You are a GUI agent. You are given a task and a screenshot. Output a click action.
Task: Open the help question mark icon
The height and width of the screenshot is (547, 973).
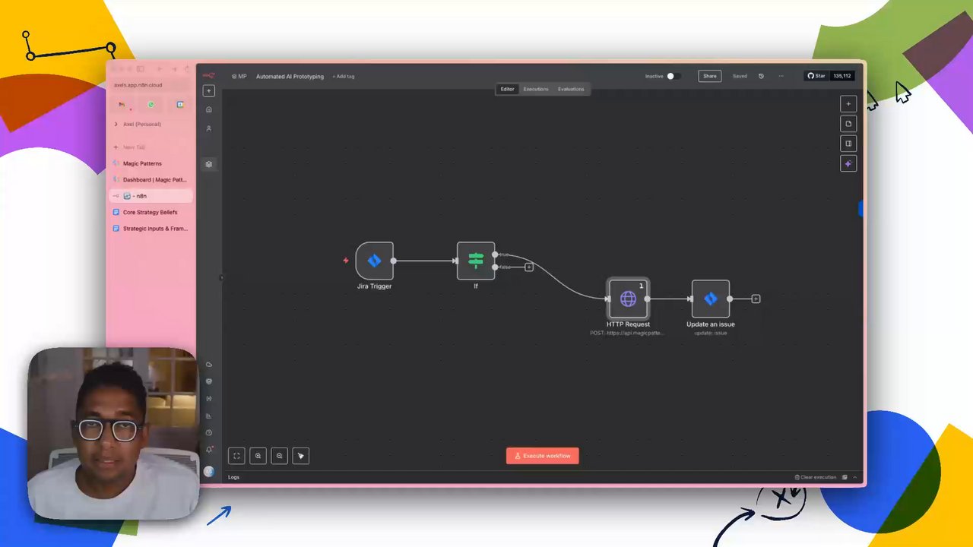[x=209, y=432]
